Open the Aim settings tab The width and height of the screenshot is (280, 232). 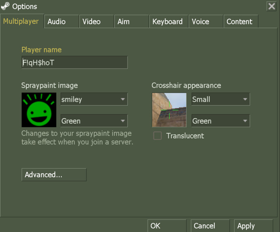pos(123,22)
